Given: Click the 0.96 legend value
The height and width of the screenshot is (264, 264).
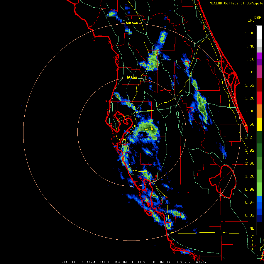Looking at the screenshot, I should tap(250, 189).
